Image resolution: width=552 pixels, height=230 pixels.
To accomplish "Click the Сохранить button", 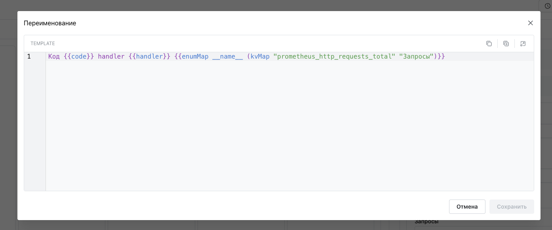I will pyautogui.click(x=512, y=207).
